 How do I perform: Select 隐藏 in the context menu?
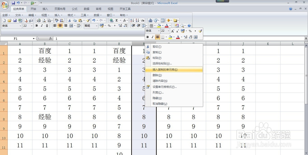coord(174,98)
